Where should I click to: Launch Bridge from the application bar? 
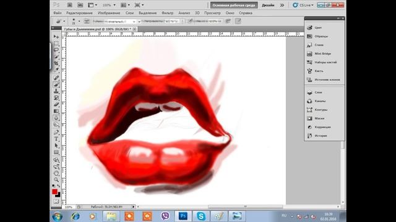click(x=69, y=5)
